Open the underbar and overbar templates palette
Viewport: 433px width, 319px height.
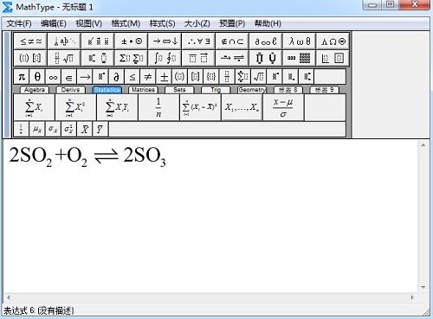pyautogui.click(x=198, y=58)
